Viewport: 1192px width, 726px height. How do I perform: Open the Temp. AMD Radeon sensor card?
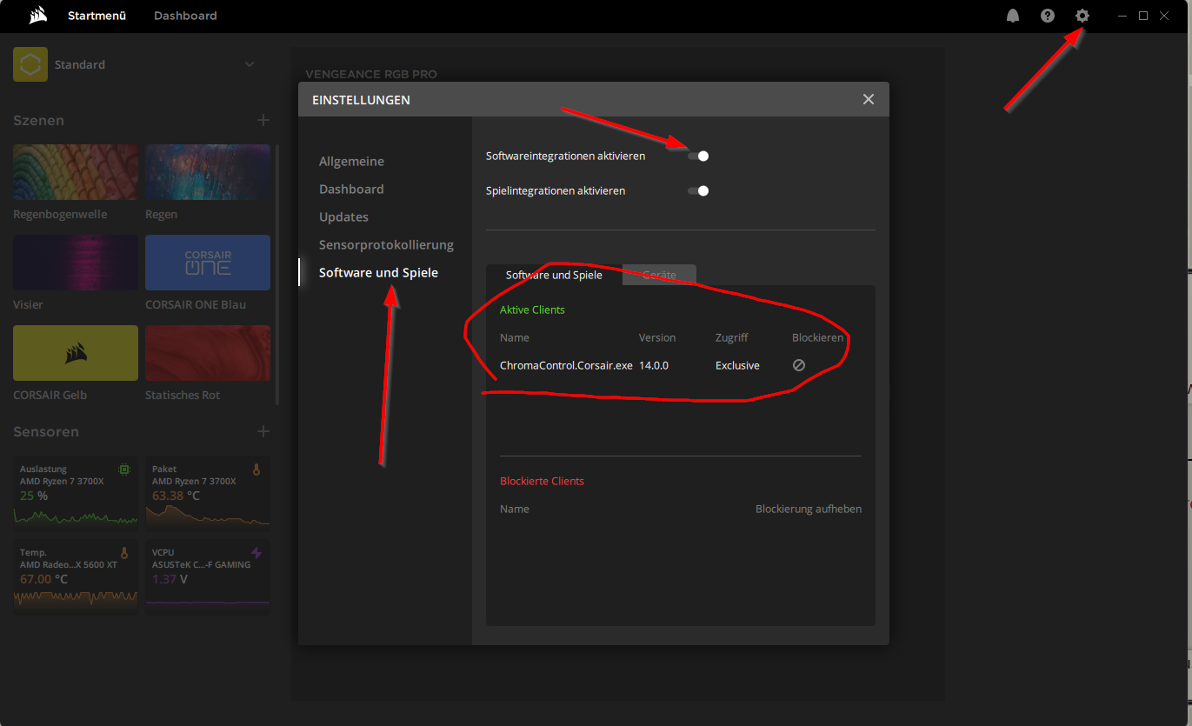[x=76, y=577]
